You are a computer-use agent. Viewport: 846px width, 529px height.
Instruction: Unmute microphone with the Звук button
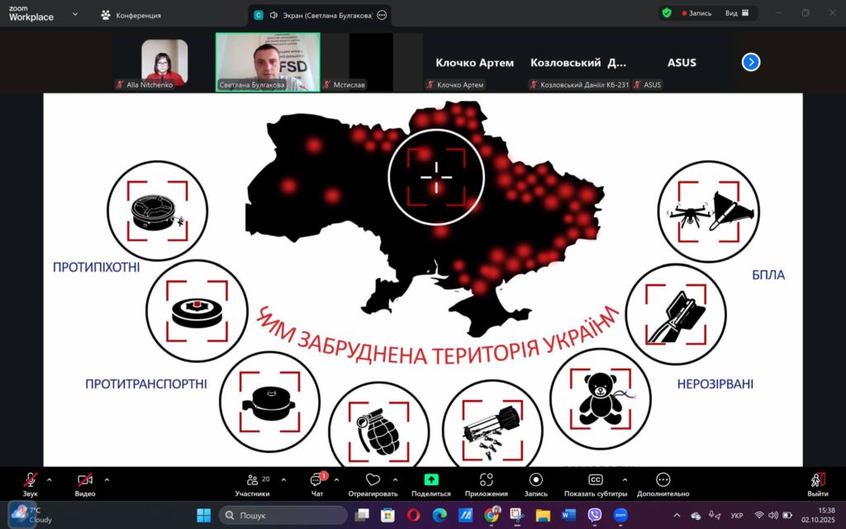click(30, 480)
